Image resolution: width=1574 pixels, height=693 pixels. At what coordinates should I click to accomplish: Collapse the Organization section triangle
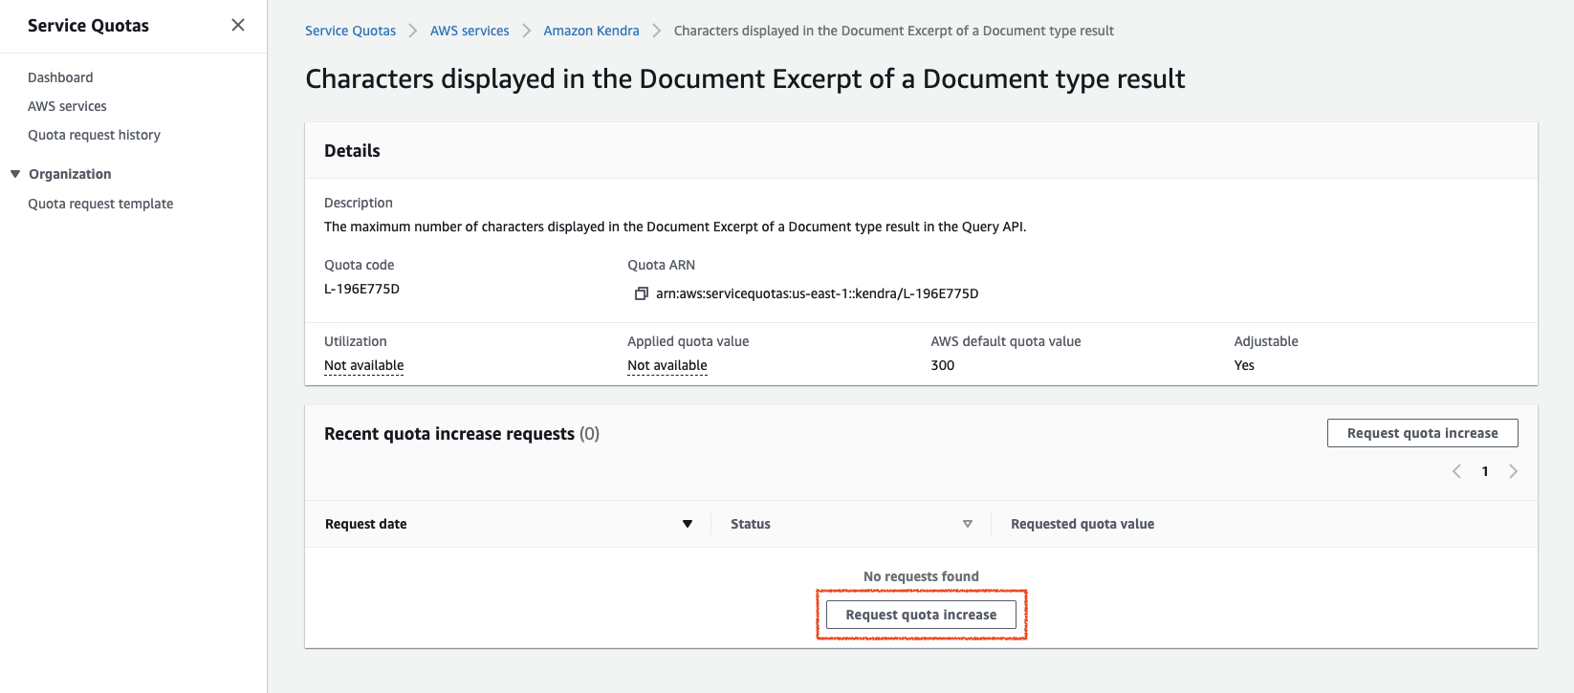coord(15,174)
